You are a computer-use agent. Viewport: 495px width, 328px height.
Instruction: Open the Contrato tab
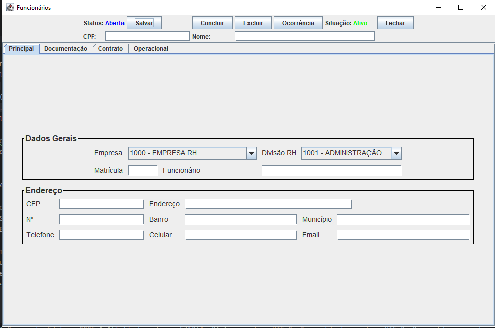[110, 49]
